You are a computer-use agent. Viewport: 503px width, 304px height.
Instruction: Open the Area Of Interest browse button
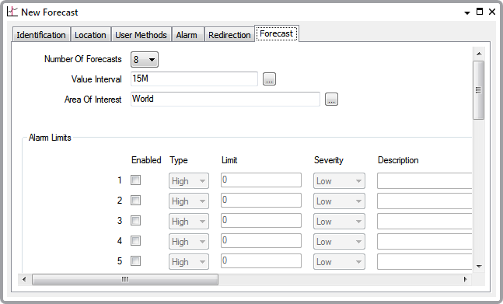click(x=331, y=99)
